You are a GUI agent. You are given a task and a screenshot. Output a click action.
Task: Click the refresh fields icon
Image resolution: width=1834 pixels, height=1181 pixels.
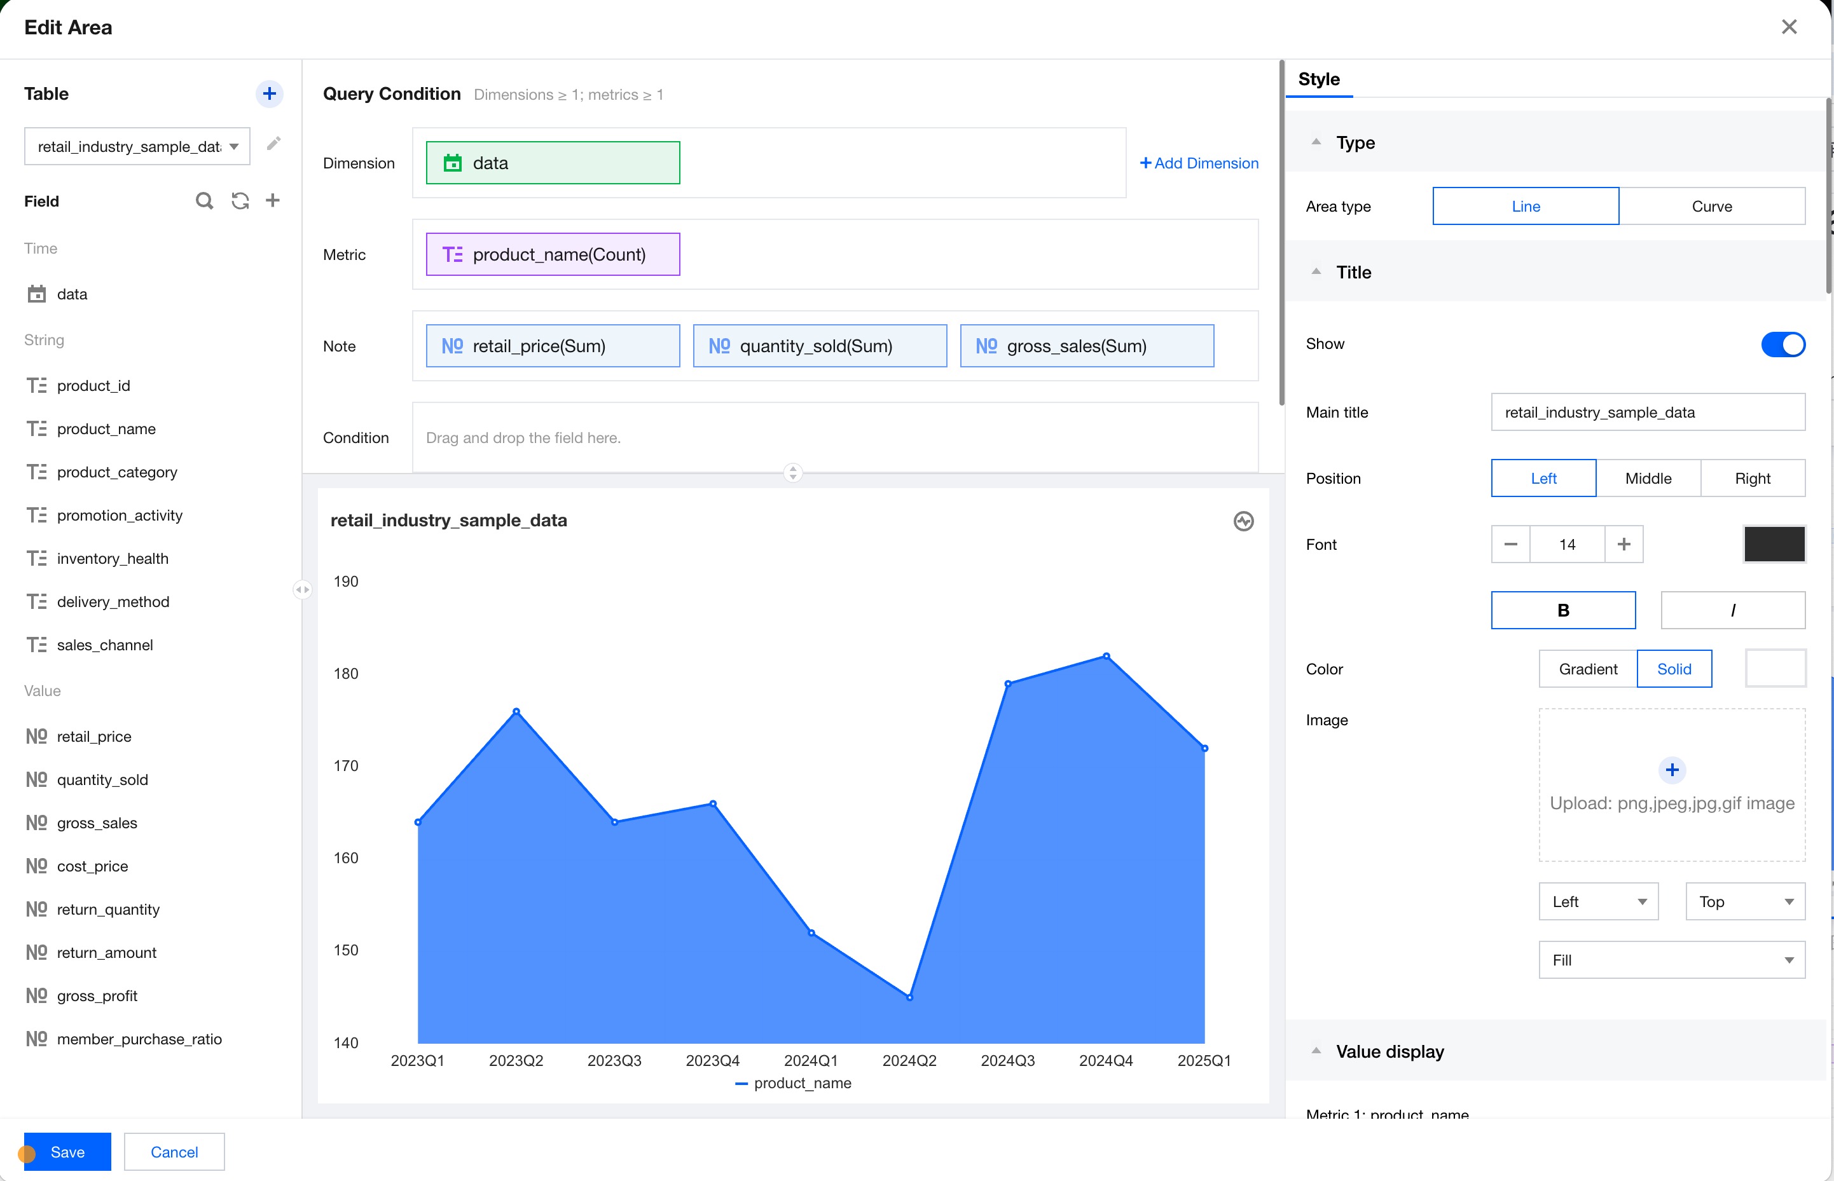pos(240,201)
